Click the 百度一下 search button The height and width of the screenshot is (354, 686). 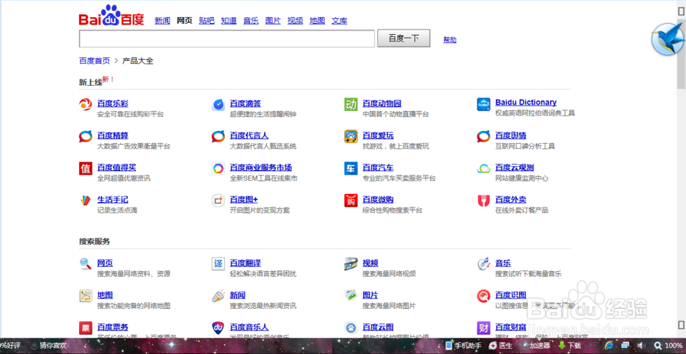point(404,38)
